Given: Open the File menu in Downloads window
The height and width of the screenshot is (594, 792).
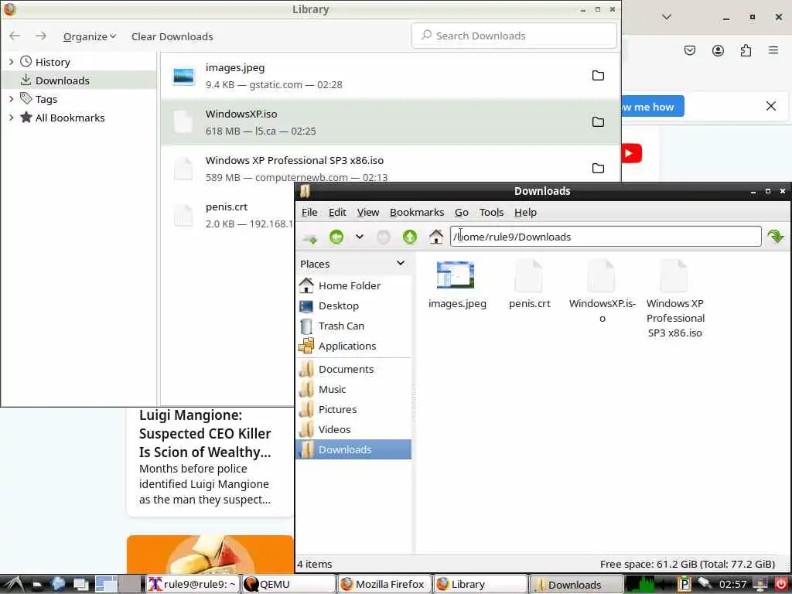Looking at the screenshot, I should 309,212.
